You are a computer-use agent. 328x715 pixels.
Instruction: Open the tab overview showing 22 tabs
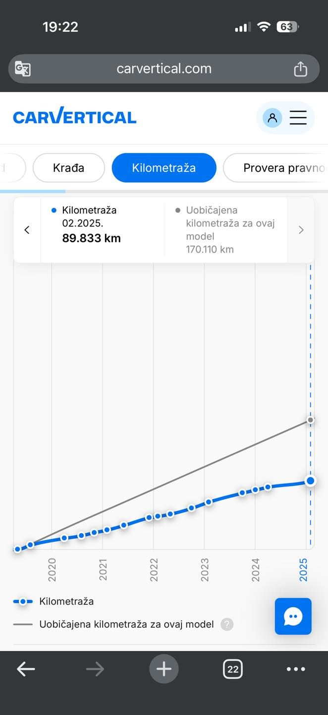click(232, 669)
